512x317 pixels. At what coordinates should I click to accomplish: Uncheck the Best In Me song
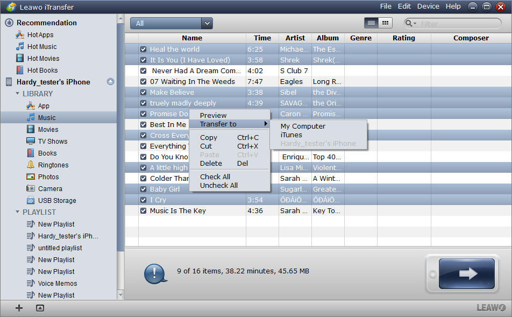coord(144,124)
